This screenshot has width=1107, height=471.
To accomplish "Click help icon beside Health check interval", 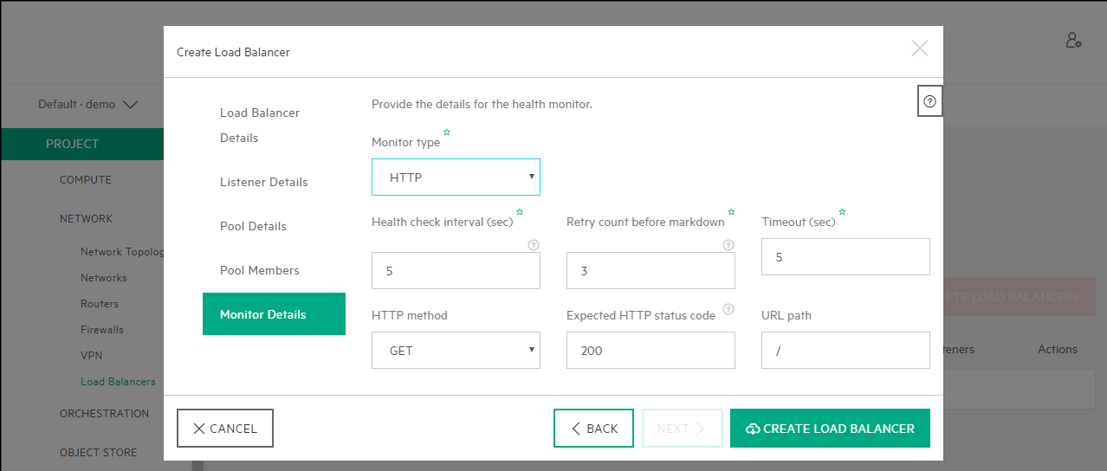I will pos(534,245).
